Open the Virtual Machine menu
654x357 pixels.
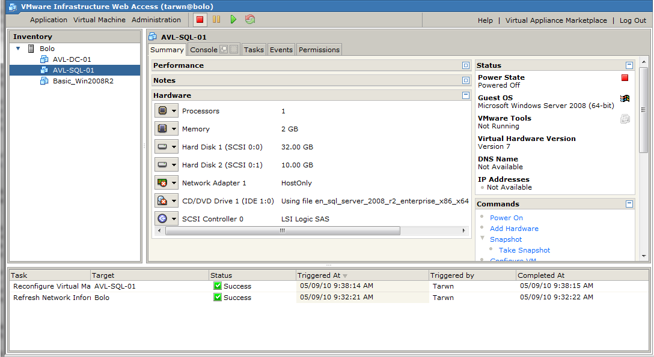[x=99, y=20]
